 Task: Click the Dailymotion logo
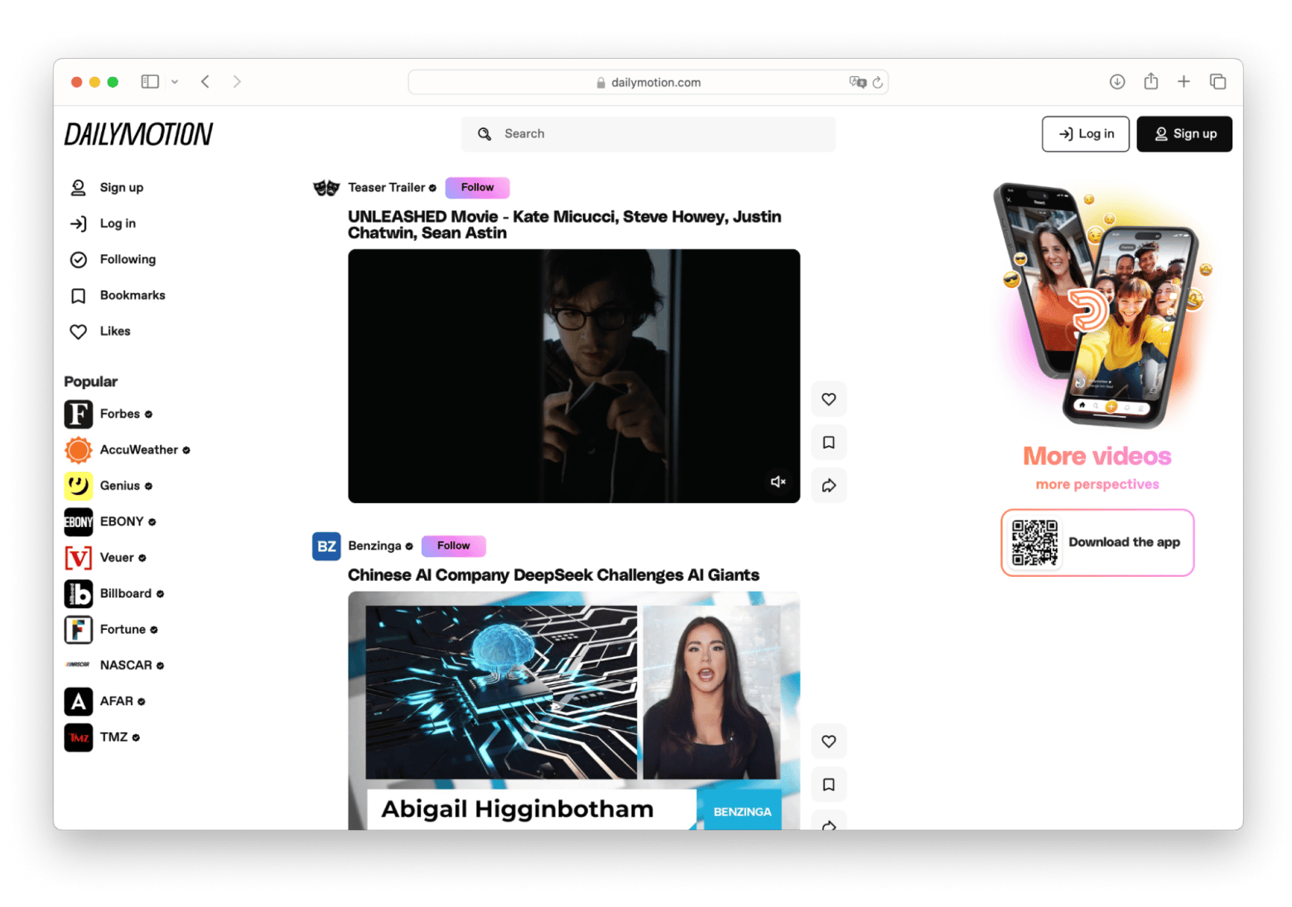pos(138,134)
